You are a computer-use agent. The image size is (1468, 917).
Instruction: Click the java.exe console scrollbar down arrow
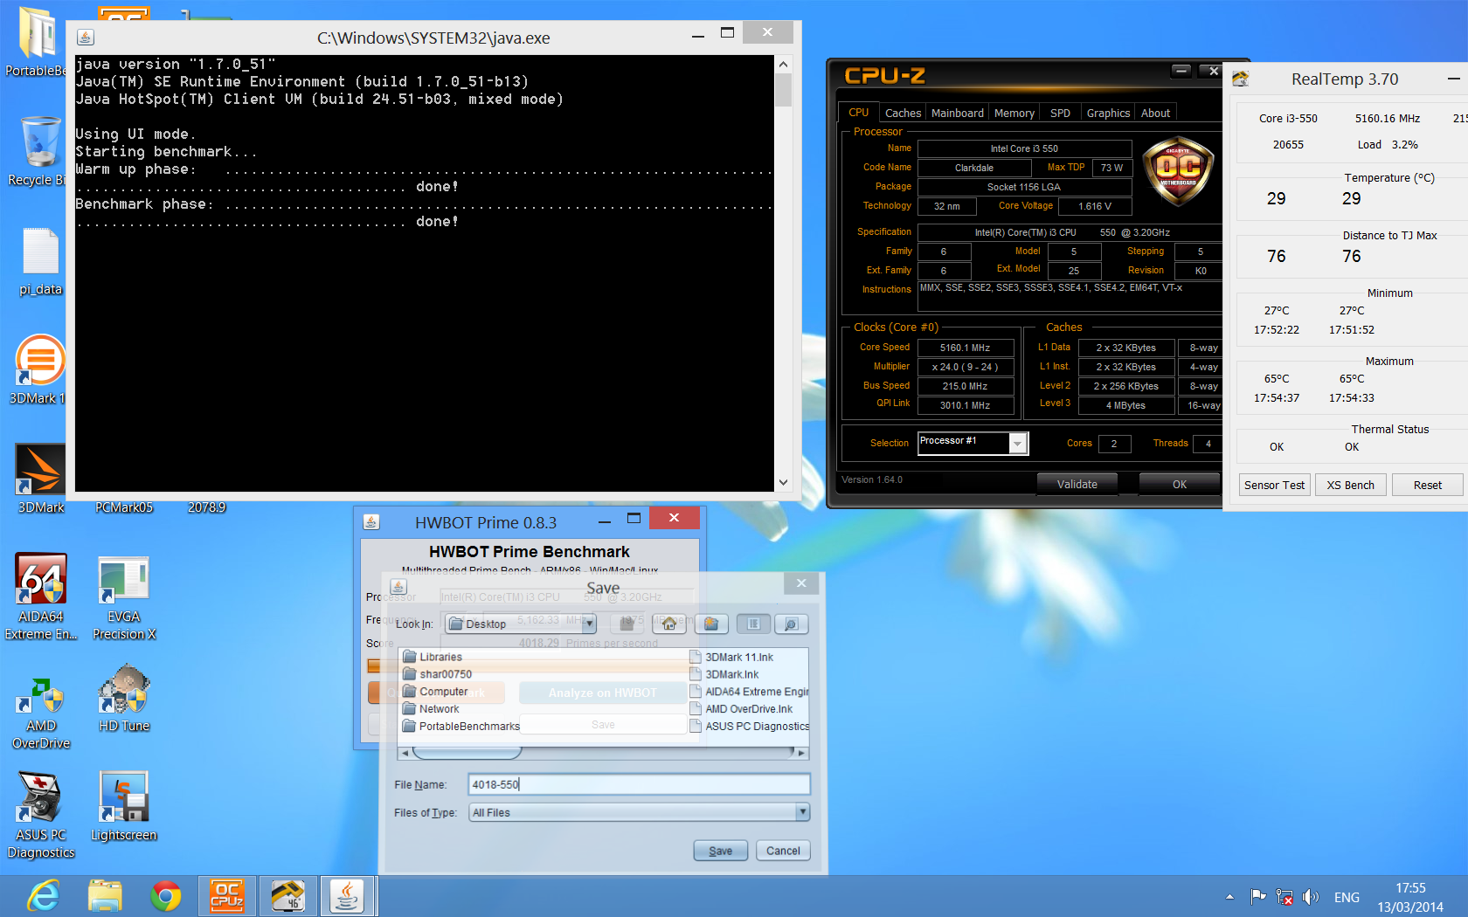(783, 482)
